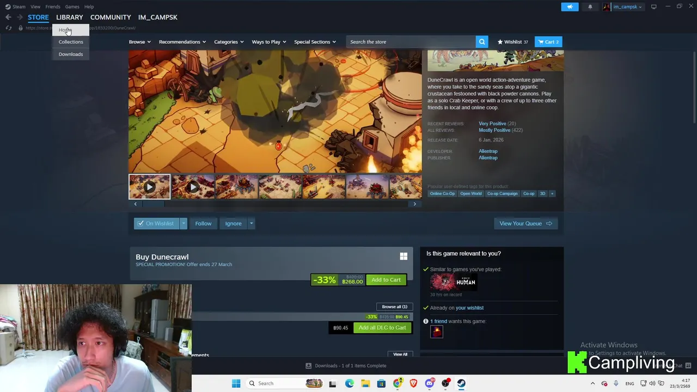Open File Explorer from the taskbar
The height and width of the screenshot is (392, 697).
[x=365, y=383]
